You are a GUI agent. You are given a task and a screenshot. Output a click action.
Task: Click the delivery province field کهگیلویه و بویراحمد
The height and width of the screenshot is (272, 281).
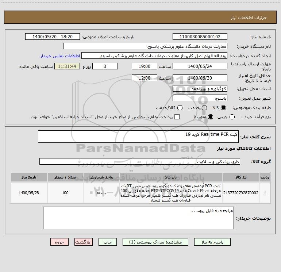click(200, 88)
